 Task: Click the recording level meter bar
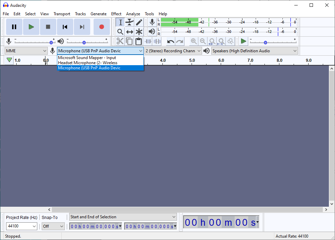click(229, 22)
